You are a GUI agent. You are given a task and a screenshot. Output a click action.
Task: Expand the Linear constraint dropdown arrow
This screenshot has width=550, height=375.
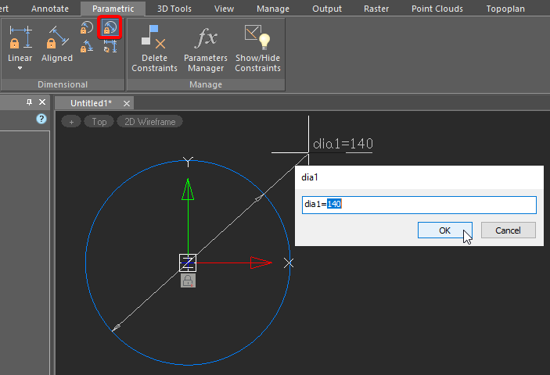tap(20, 69)
